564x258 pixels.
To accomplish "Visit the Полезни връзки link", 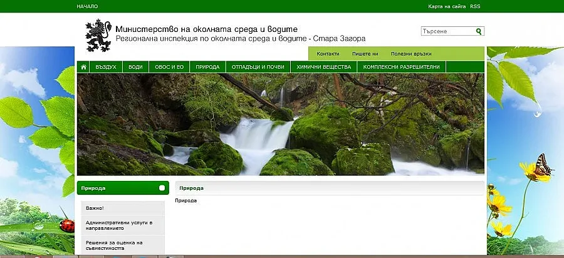I will 411,54.
